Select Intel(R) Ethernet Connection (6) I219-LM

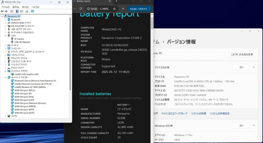pos(33,84)
